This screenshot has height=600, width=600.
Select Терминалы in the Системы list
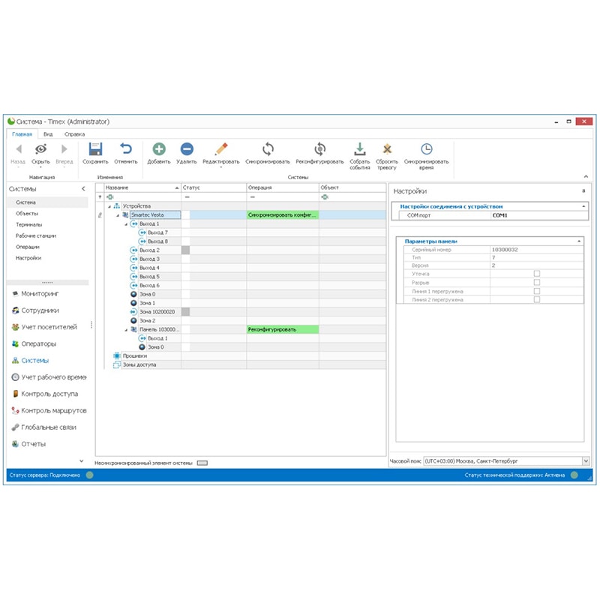pyautogui.click(x=29, y=224)
